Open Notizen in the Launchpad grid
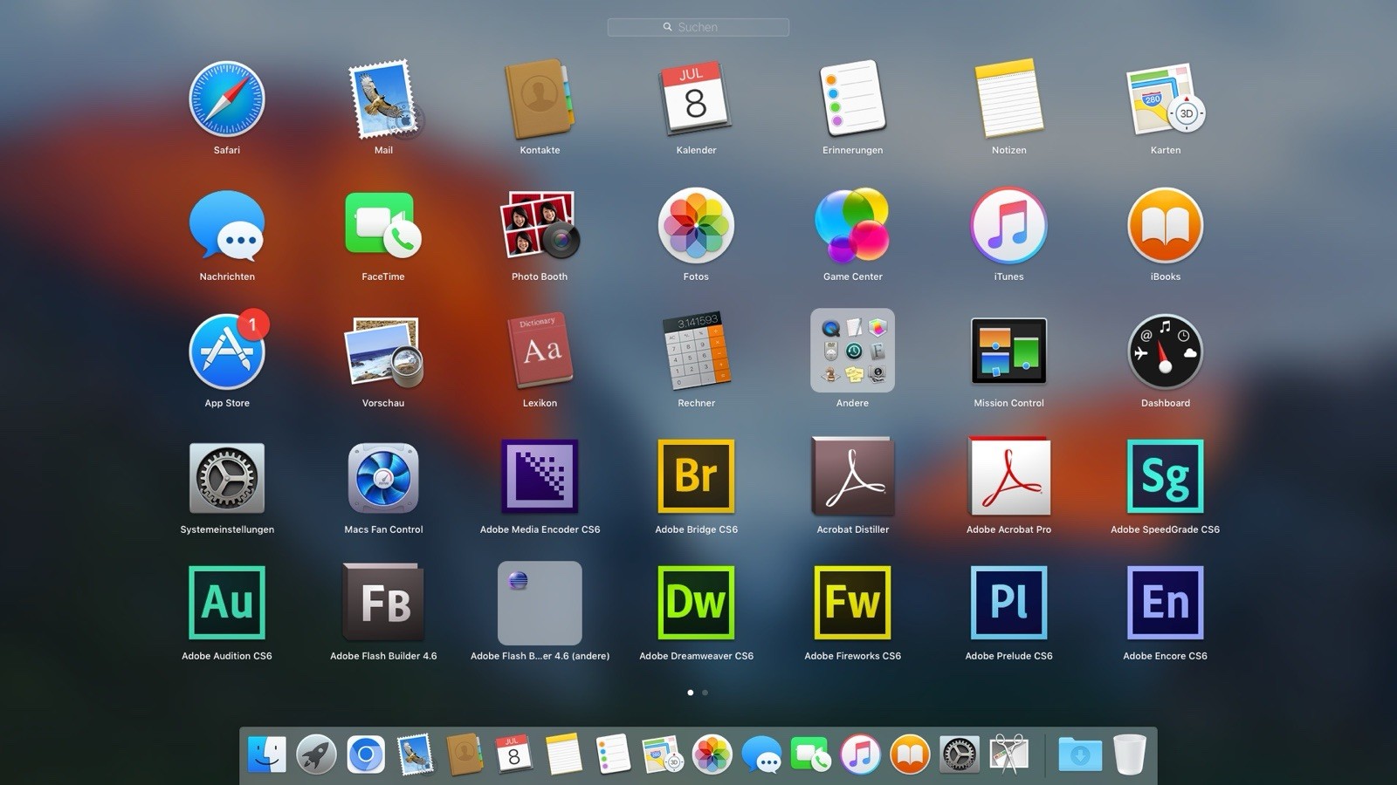 [x=1008, y=99]
